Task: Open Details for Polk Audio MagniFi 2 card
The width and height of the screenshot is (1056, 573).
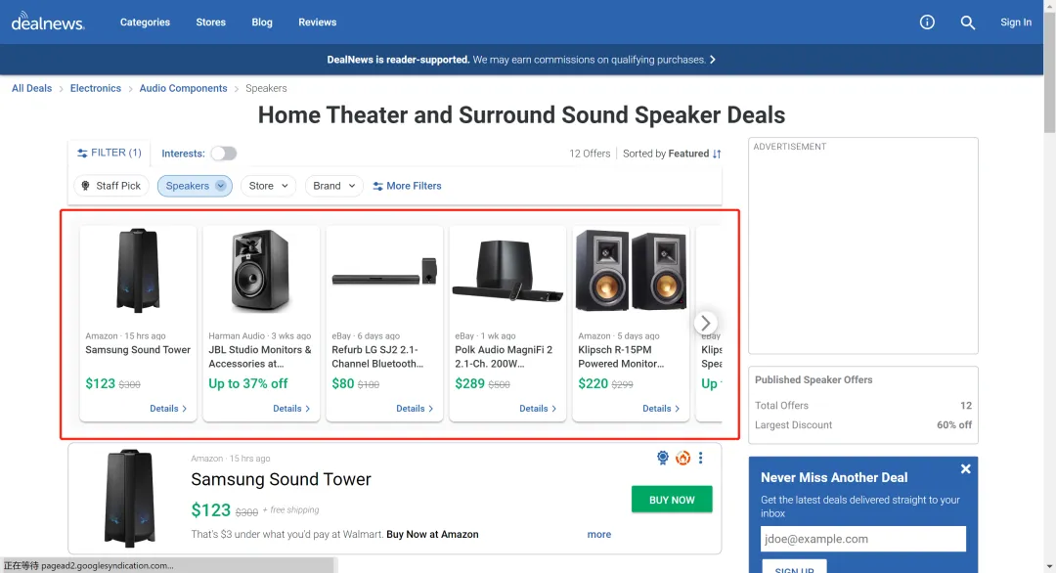Action: coord(538,409)
